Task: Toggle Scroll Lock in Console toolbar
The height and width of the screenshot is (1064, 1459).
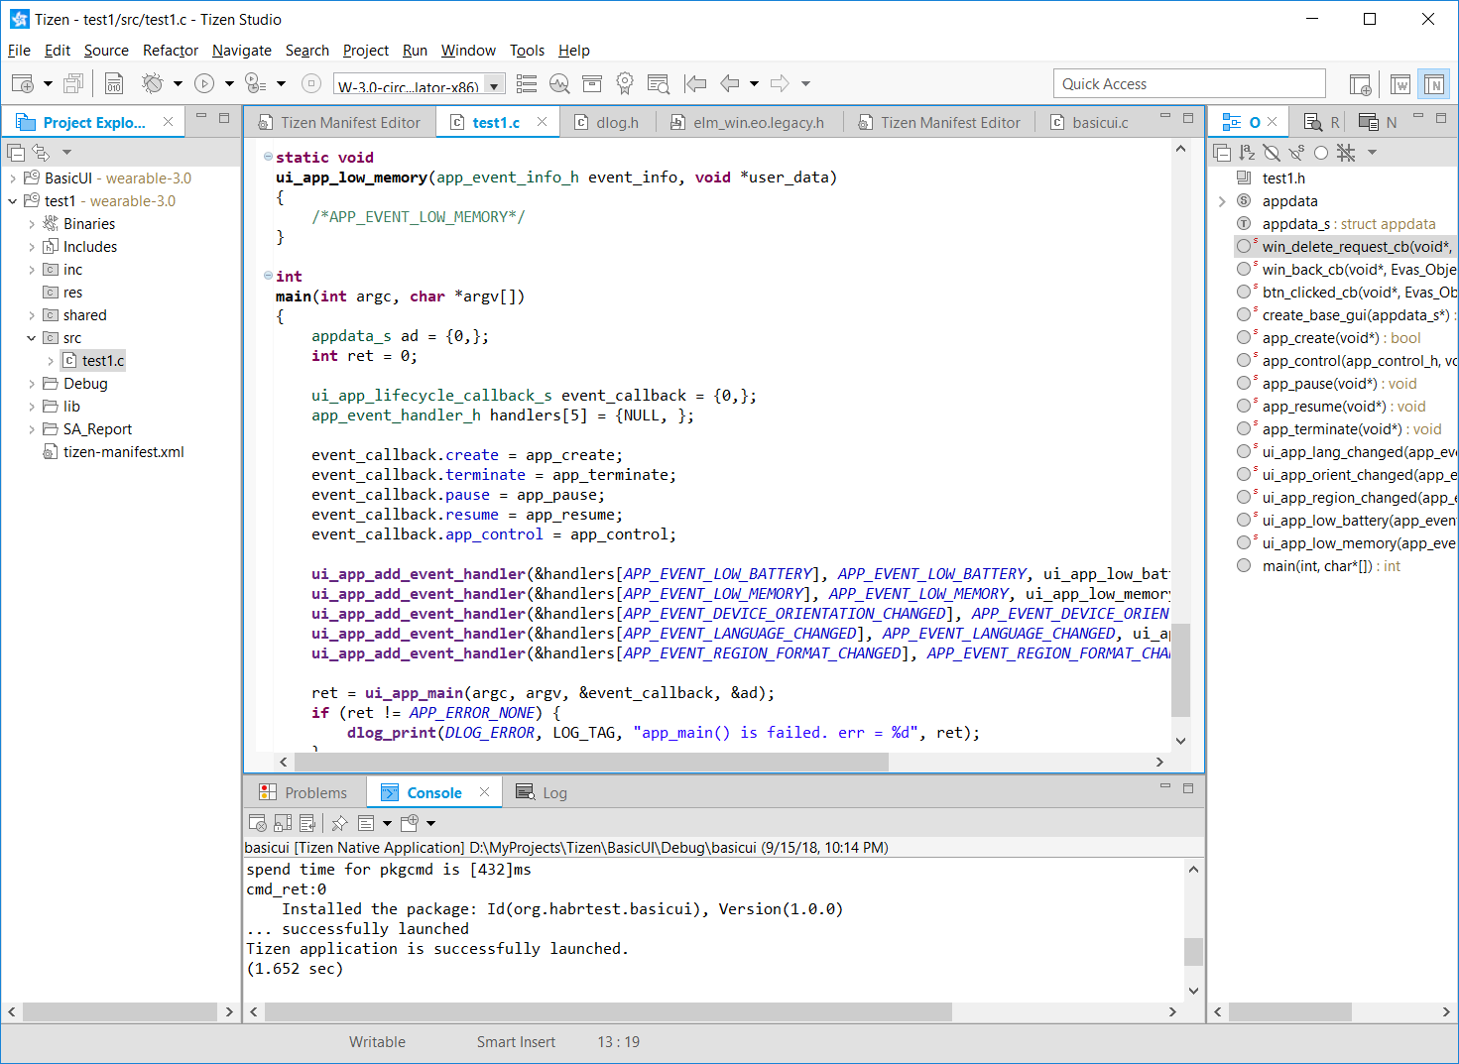Action: click(x=283, y=823)
